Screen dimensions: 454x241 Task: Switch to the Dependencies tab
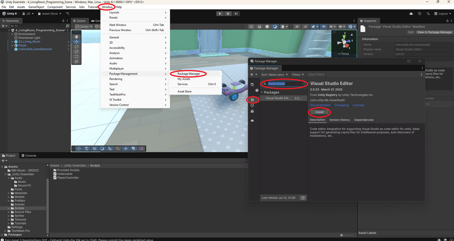tap(364, 120)
